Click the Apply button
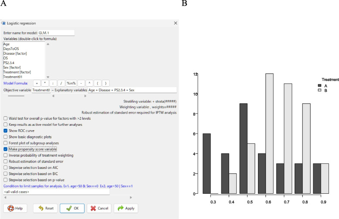The image size is (339, 219). (x=126, y=208)
